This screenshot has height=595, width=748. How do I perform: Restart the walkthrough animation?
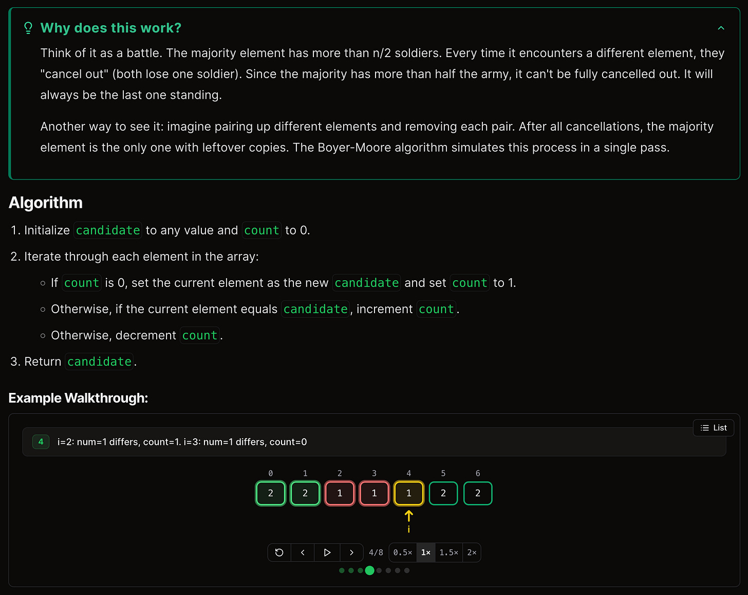click(x=279, y=552)
